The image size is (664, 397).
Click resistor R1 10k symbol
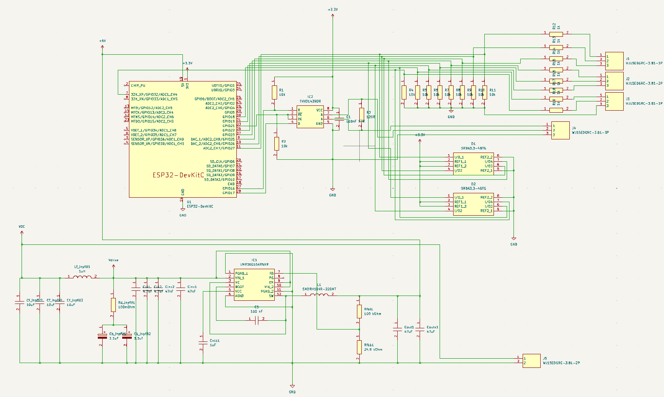click(274, 92)
